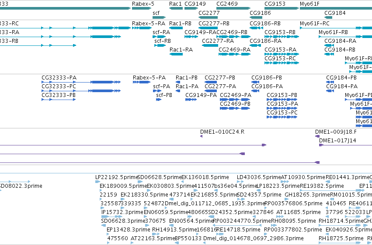Select the scf gene label
Viewport: 372px width, 245px height.
pyautogui.click(x=156, y=13)
